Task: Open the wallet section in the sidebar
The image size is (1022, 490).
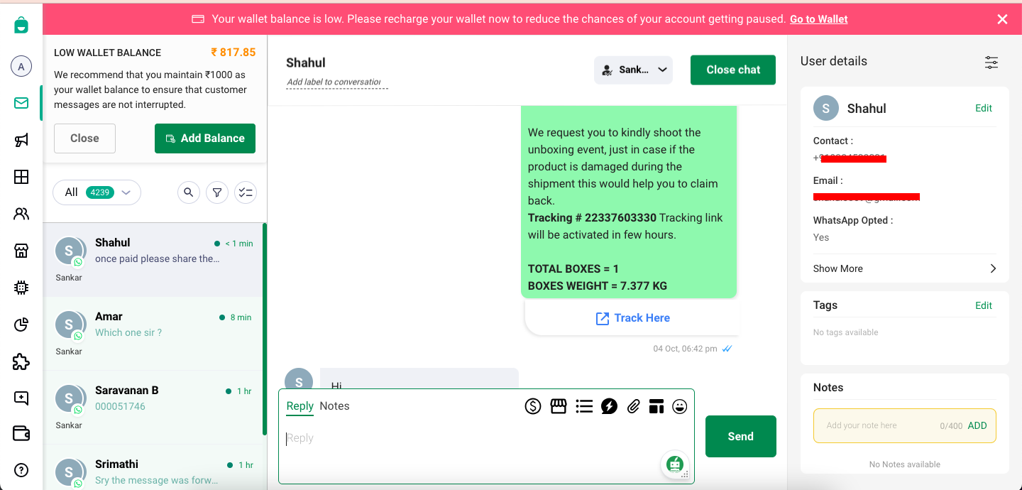Action: click(x=21, y=433)
